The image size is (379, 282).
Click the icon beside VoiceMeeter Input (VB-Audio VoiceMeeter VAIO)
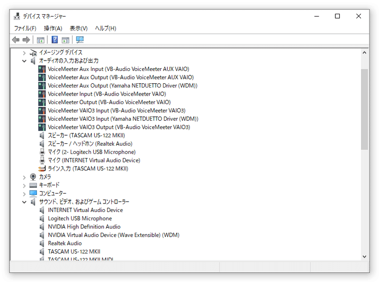click(42, 94)
